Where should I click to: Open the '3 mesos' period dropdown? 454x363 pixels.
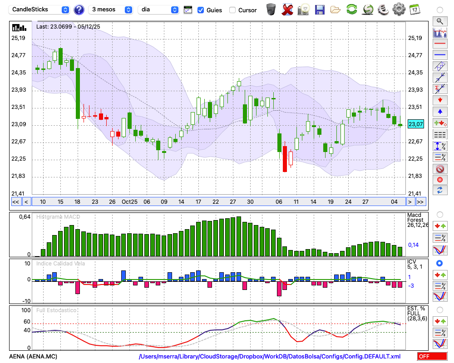[111, 10]
